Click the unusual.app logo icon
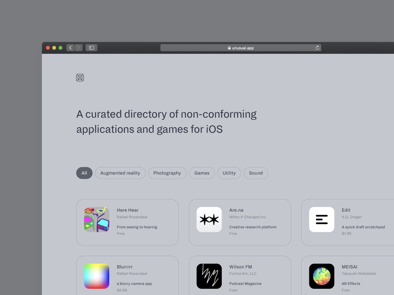The height and width of the screenshot is (295, 394). pyautogui.click(x=80, y=78)
